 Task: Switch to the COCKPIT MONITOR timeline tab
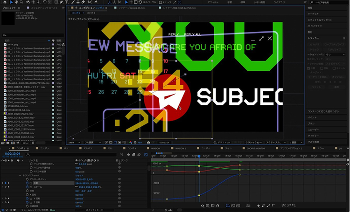point(256,148)
